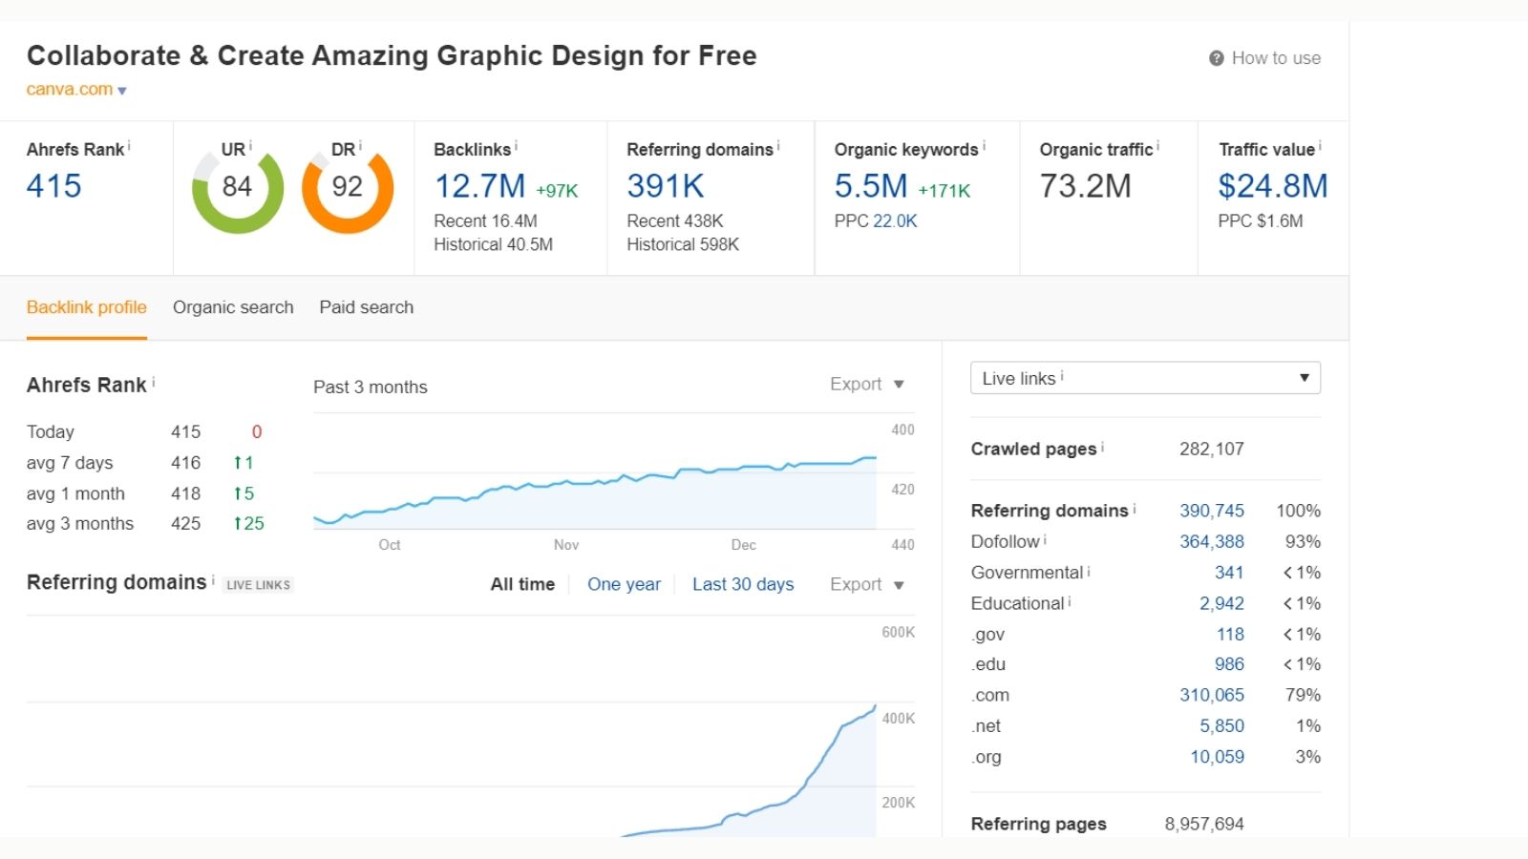Screen dimensions: 1528x859
Task: Select the One year range
Action: click(x=624, y=584)
